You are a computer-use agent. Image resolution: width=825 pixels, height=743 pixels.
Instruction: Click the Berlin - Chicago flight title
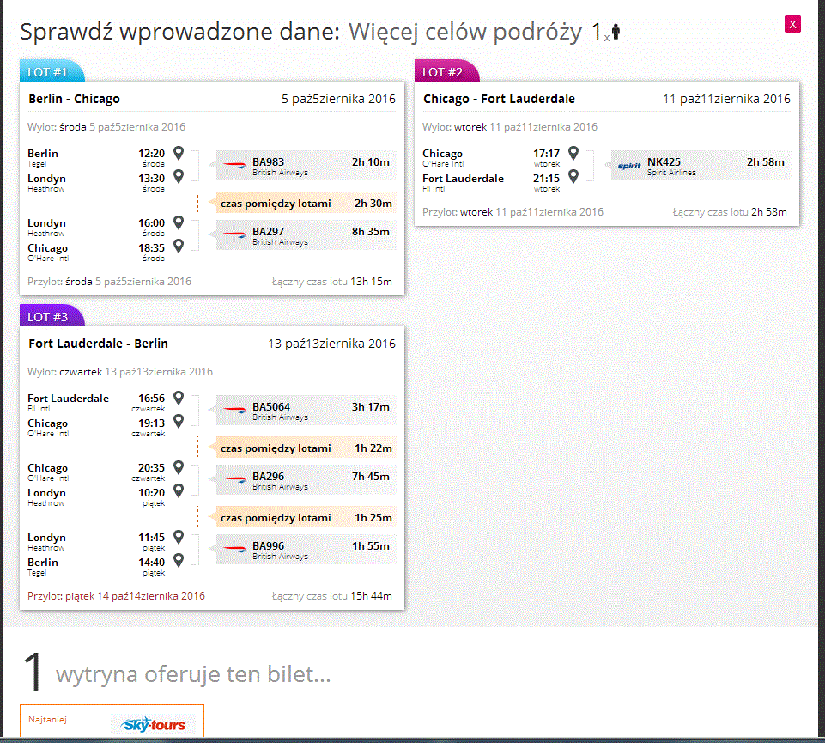(x=74, y=99)
